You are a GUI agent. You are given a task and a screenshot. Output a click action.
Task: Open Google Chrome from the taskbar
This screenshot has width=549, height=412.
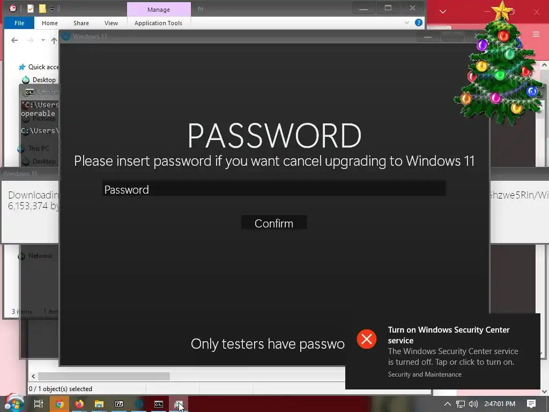(59, 404)
